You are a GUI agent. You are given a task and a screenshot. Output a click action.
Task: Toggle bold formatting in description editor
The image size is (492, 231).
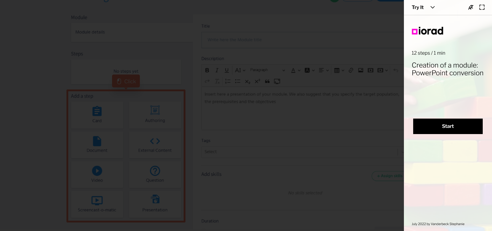[x=207, y=70]
